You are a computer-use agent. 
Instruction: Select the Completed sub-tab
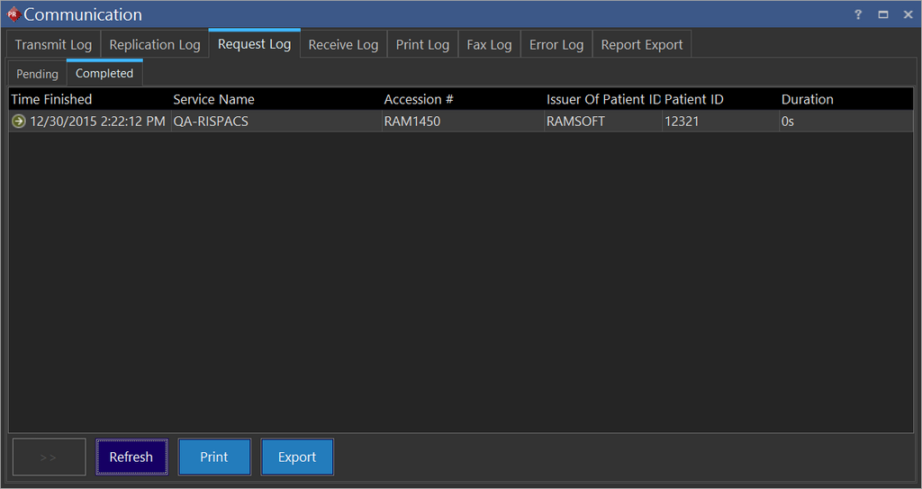[x=104, y=74]
